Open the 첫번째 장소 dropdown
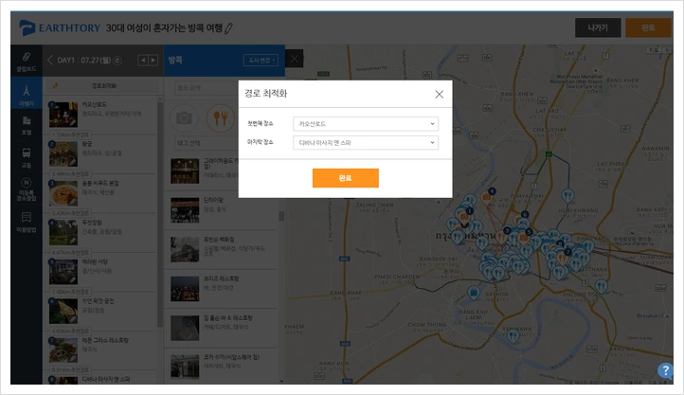 pos(366,124)
